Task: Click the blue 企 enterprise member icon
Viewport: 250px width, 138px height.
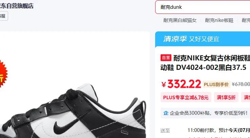Action: tap(166, 113)
